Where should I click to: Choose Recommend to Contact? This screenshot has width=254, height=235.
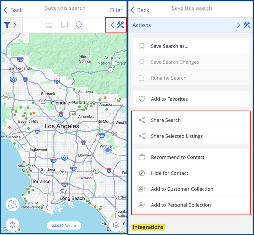(x=191, y=157)
